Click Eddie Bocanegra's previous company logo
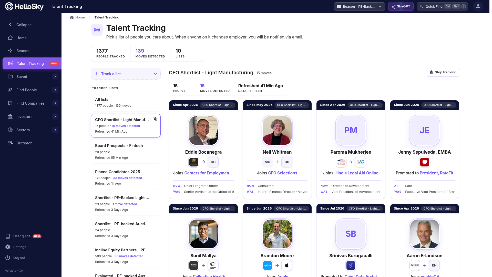The image size is (492, 277). point(194,162)
